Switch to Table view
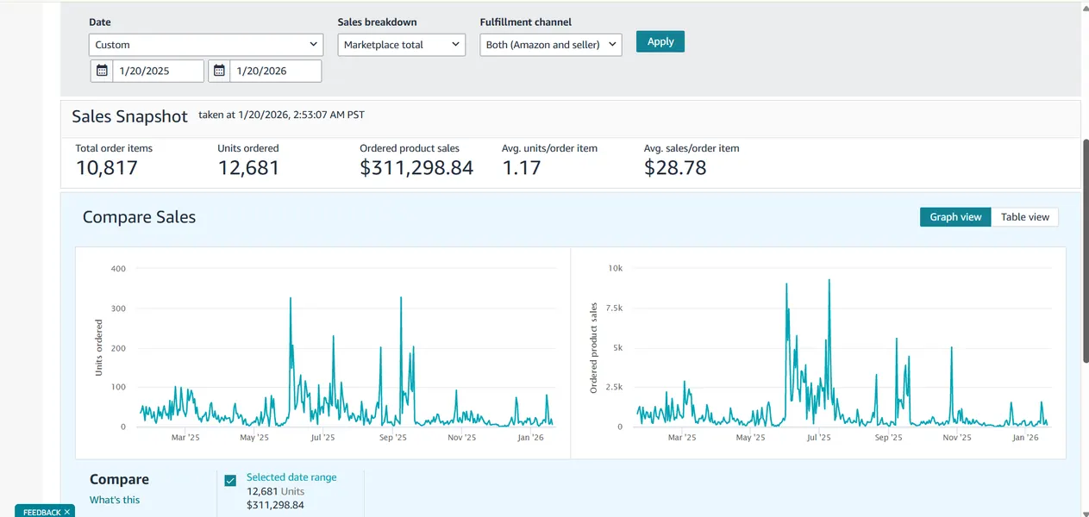 [1025, 217]
